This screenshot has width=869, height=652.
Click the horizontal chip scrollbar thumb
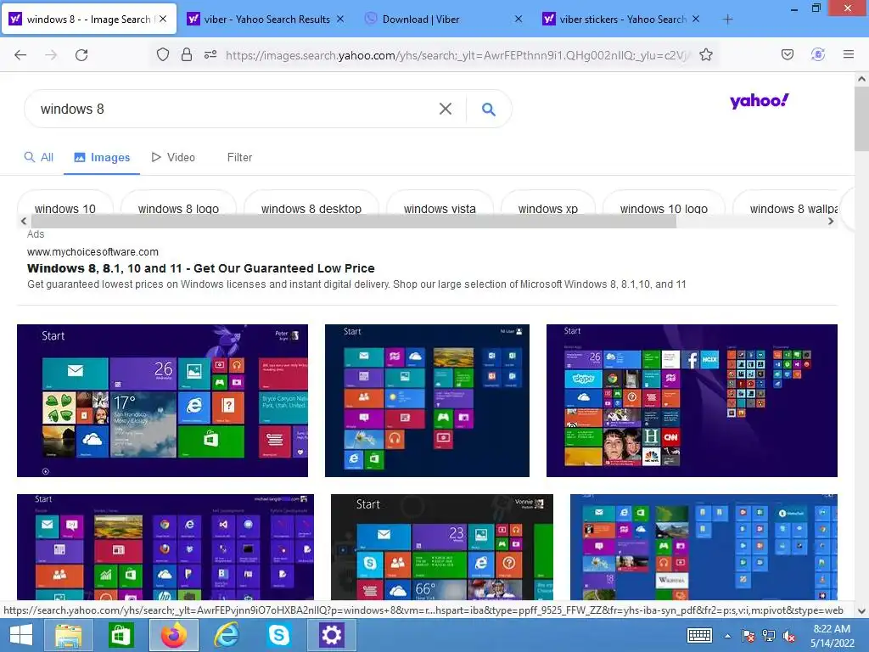354,222
